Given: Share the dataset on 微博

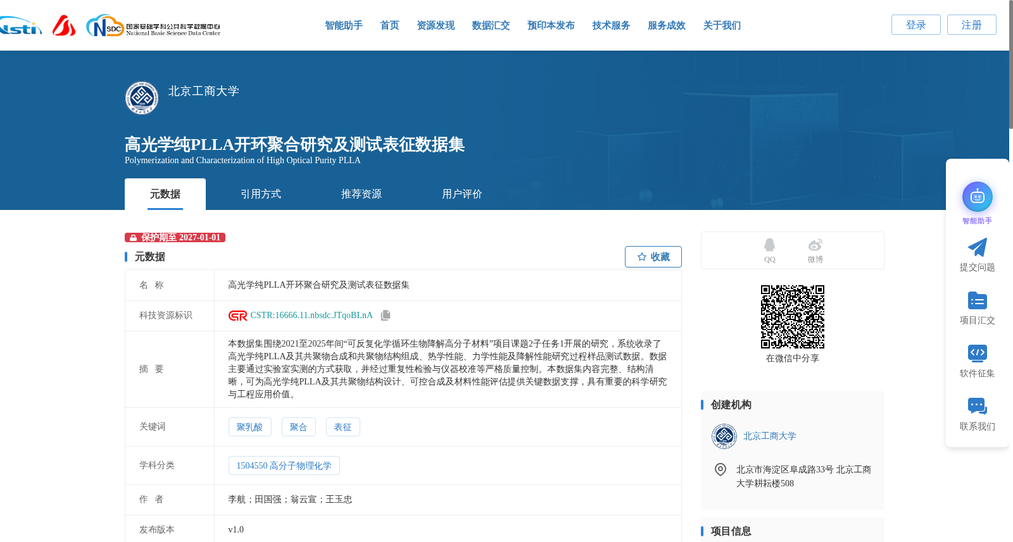Looking at the screenshot, I should click(x=815, y=250).
